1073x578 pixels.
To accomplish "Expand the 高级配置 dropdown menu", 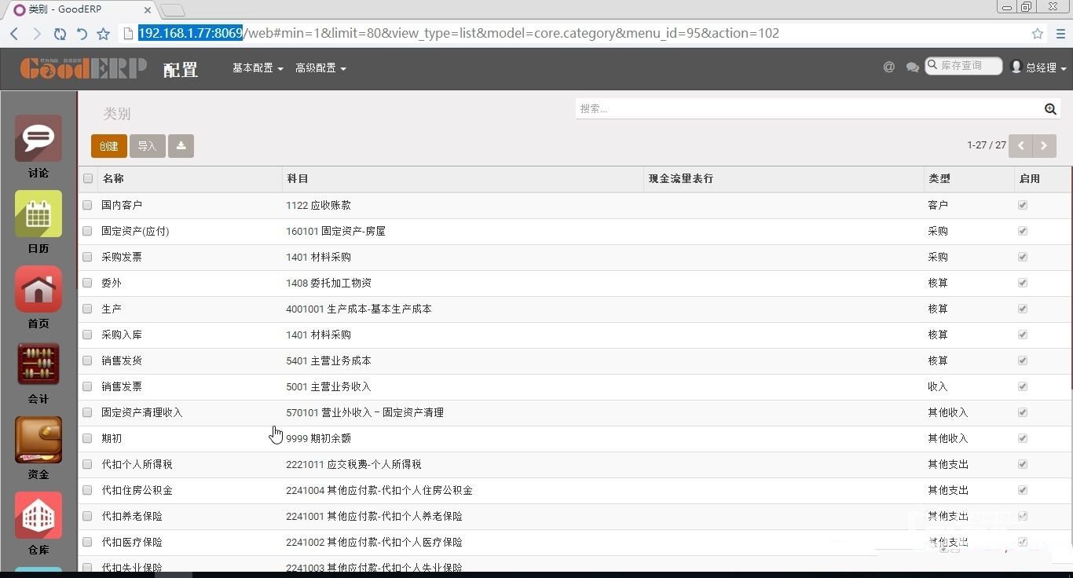I will point(320,68).
